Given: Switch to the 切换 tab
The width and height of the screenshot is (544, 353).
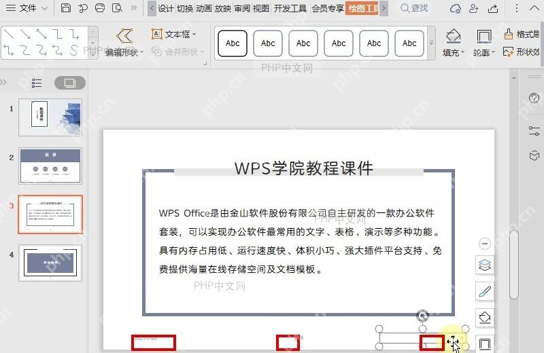Looking at the screenshot, I should (184, 8).
